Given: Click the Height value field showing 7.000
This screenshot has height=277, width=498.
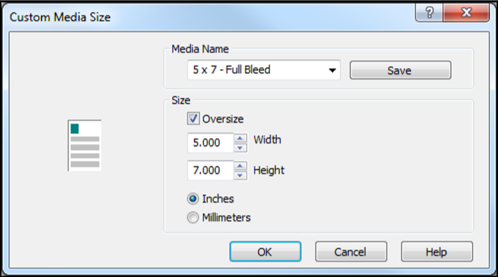Looking at the screenshot, I should pos(211,170).
